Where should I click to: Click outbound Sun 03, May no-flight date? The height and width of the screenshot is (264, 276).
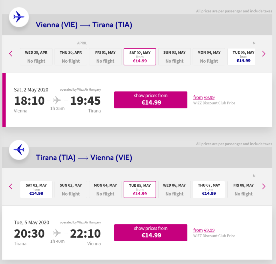[x=174, y=57]
